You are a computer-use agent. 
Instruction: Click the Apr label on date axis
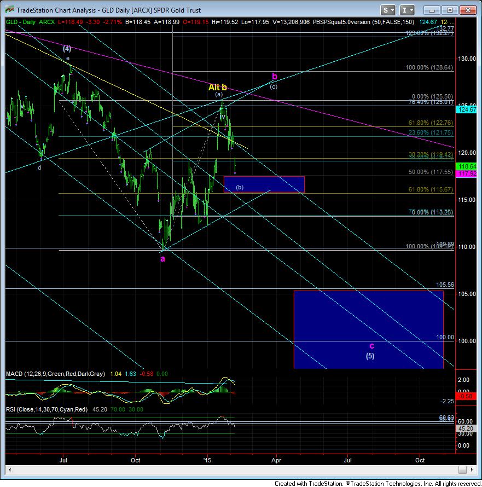[x=276, y=460]
